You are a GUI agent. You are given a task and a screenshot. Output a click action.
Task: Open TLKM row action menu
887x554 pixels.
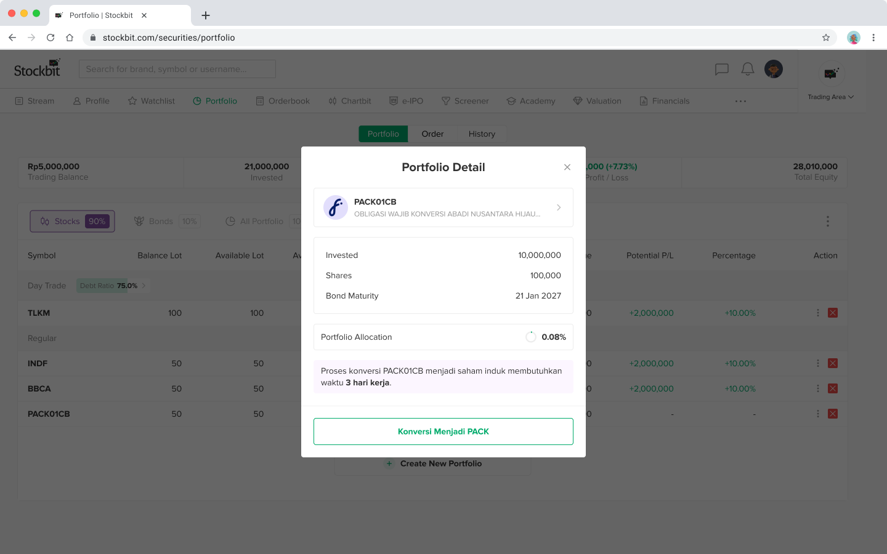point(818,313)
